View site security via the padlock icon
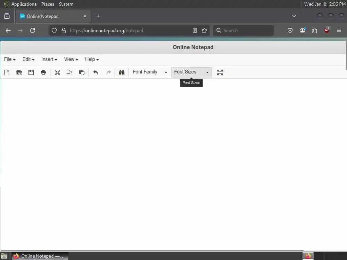 point(64,30)
